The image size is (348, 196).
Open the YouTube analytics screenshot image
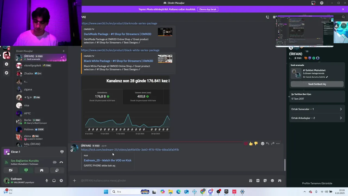point(125,107)
